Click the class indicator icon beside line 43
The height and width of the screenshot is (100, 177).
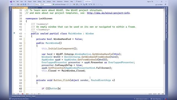point(14,33)
